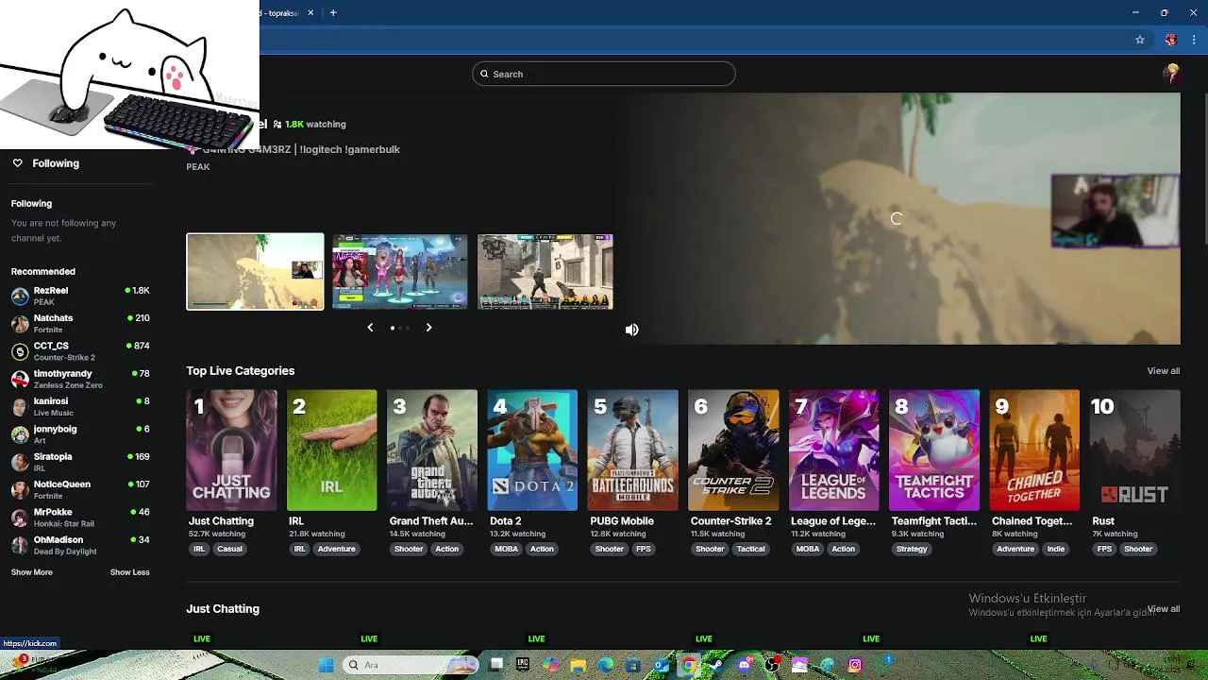Open timothyrandy channel in Recommended

point(80,379)
